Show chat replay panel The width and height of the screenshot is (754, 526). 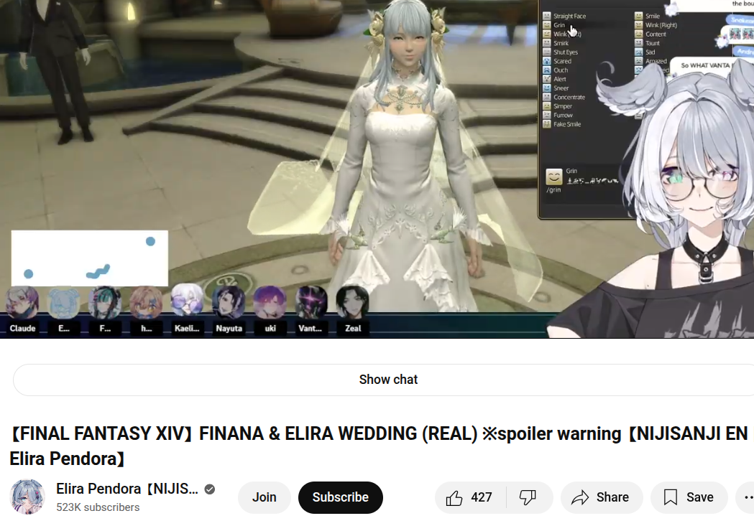[x=388, y=380]
